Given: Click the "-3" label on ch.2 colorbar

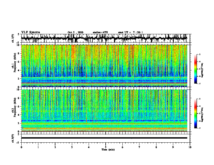Looking at the screenshot, I should pyautogui.click(x=199, y=99).
